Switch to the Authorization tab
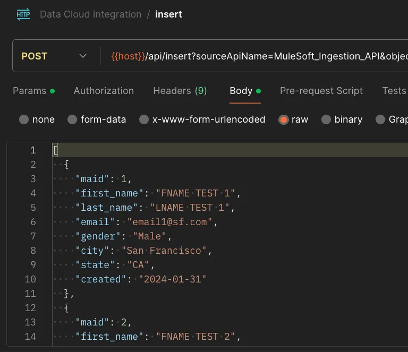The height and width of the screenshot is (352, 408). tap(104, 91)
